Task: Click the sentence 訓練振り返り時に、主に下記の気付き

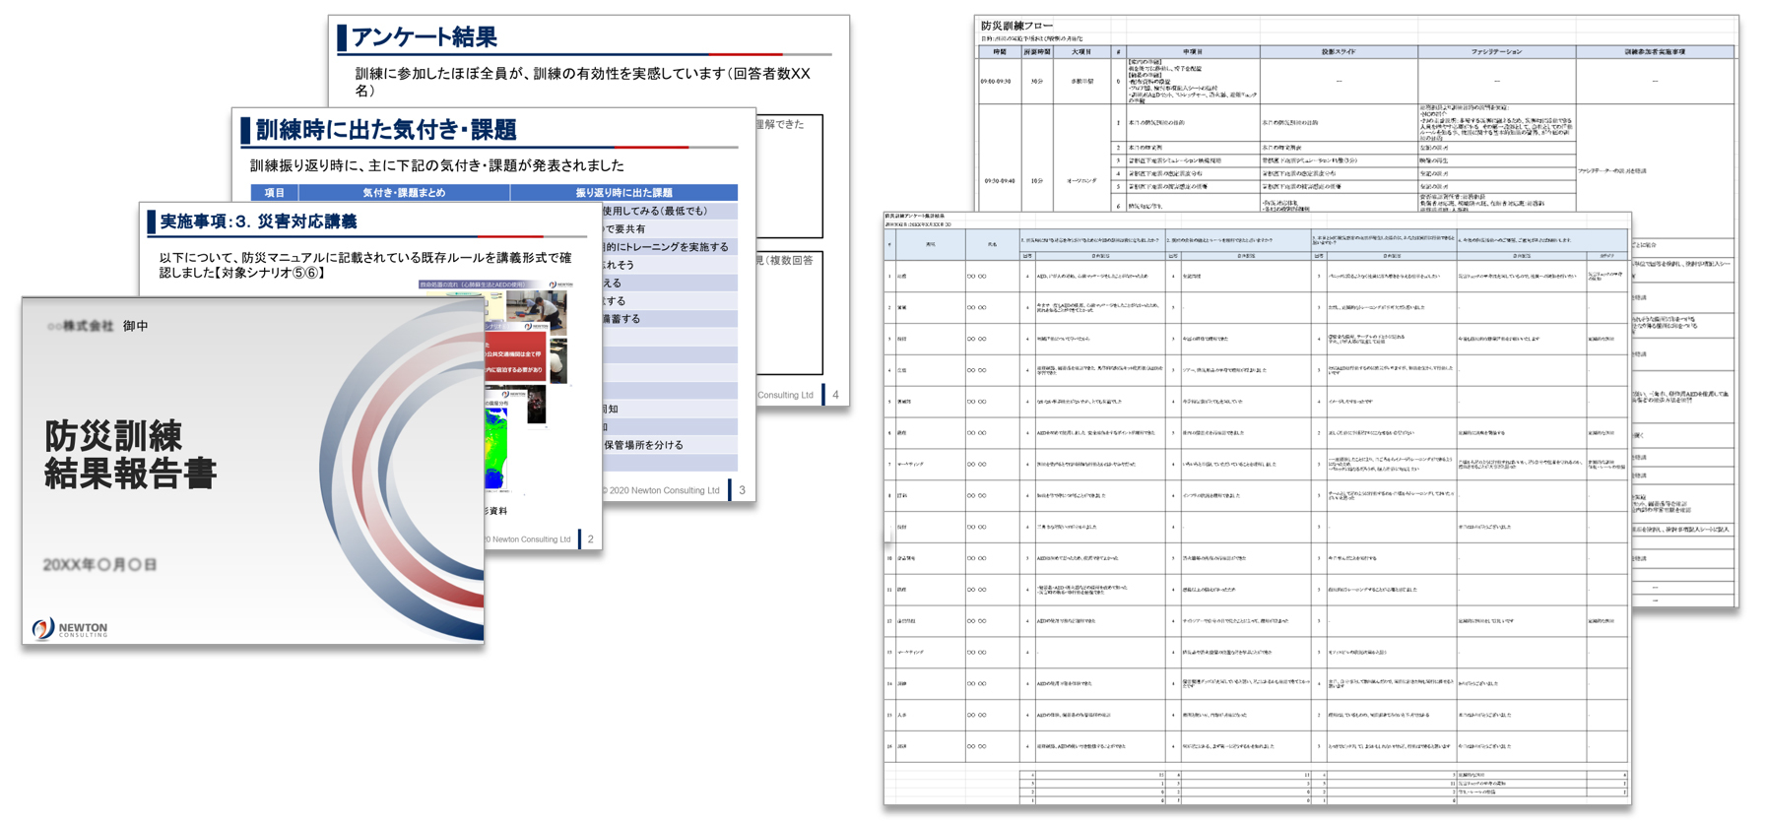Action: pos(436,165)
